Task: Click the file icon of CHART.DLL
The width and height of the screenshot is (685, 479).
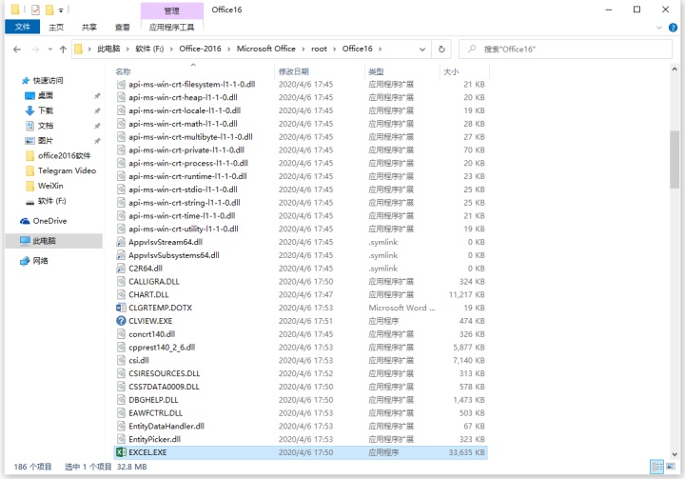Action: coord(121,294)
